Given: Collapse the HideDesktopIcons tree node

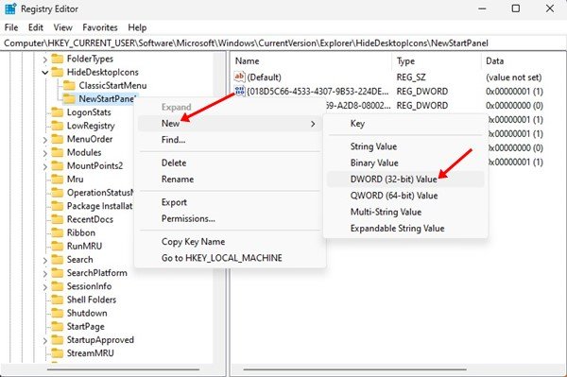Looking at the screenshot, I should click(x=44, y=73).
